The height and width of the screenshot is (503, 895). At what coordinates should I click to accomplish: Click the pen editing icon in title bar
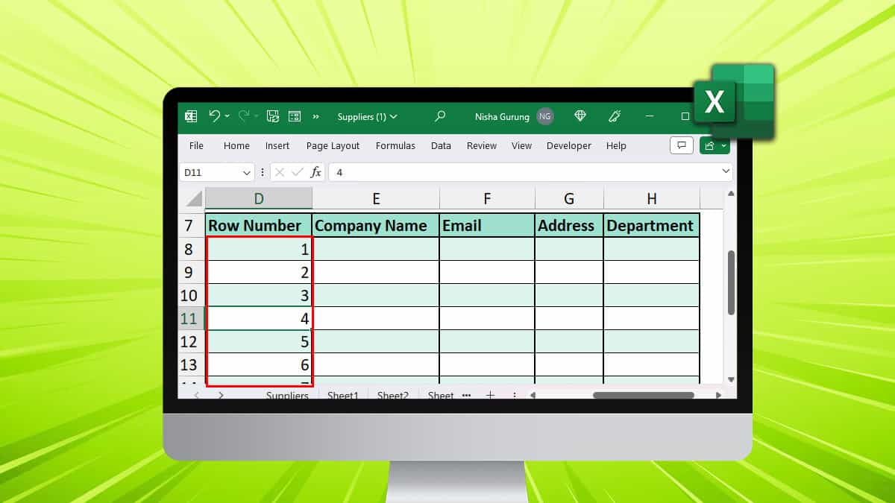tap(614, 117)
